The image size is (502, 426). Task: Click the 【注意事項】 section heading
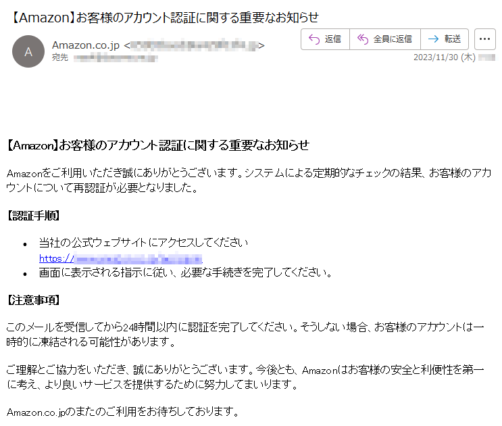pos(33,300)
